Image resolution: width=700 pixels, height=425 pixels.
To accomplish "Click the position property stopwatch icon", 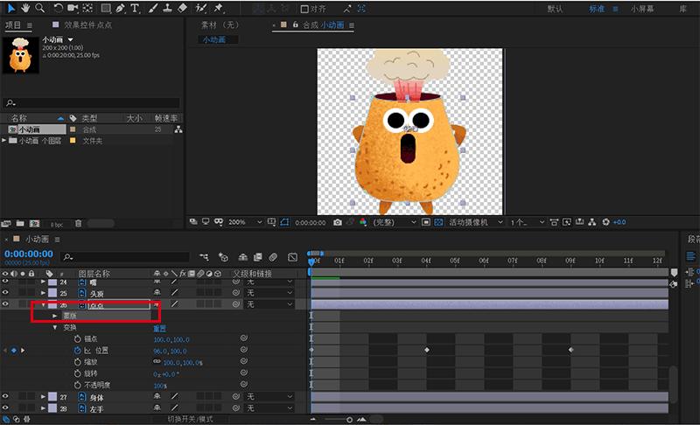I will [77, 350].
